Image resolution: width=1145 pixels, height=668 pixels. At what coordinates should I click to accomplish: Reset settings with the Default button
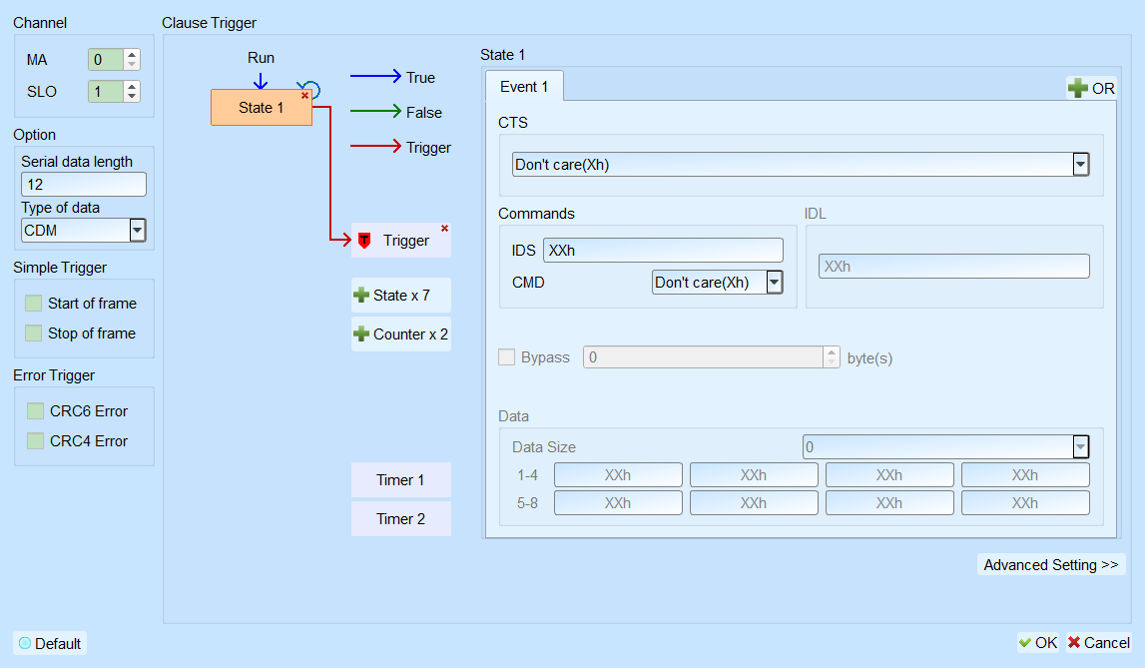point(50,643)
